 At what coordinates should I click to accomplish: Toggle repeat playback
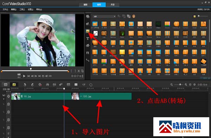[43, 76]
